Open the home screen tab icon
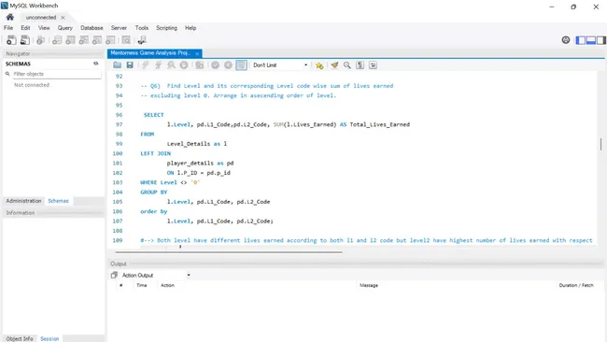 (10, 17)
